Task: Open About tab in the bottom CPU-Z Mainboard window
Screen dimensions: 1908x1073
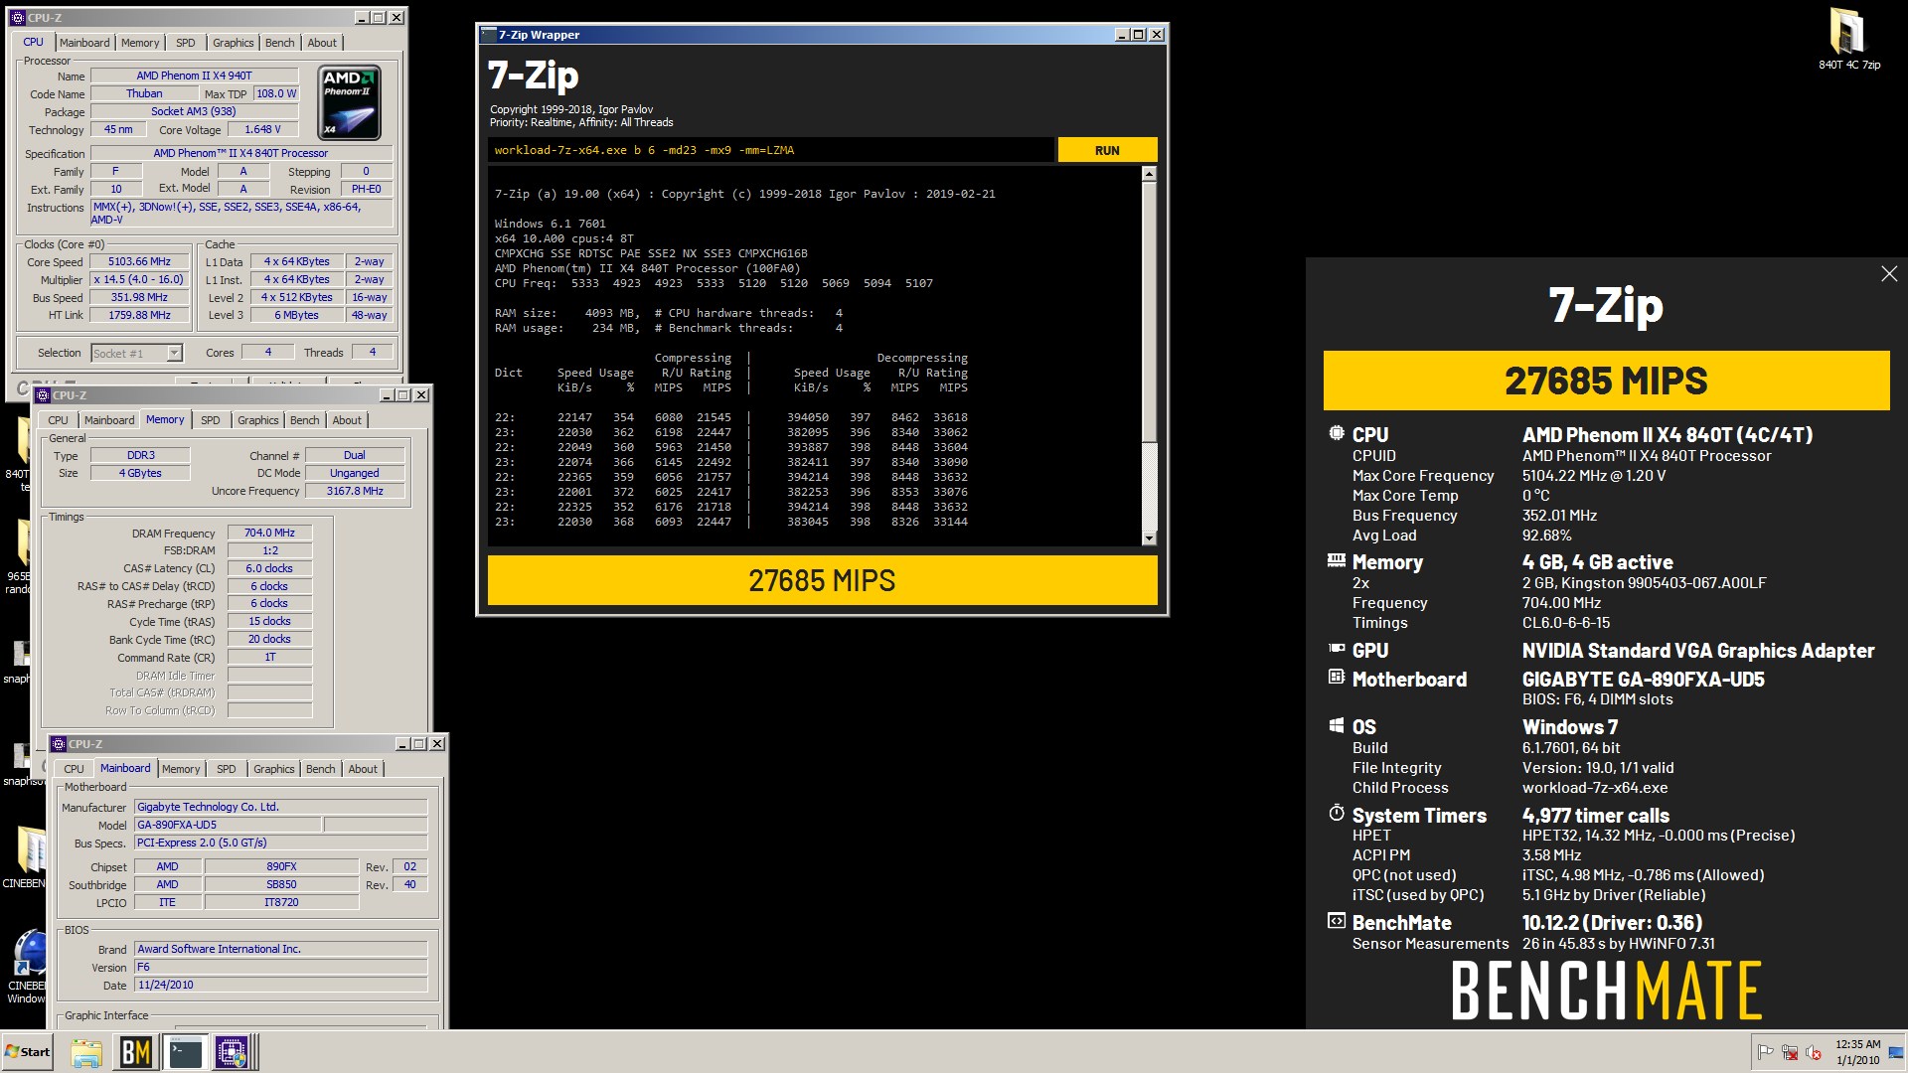Action: [363, 769]
